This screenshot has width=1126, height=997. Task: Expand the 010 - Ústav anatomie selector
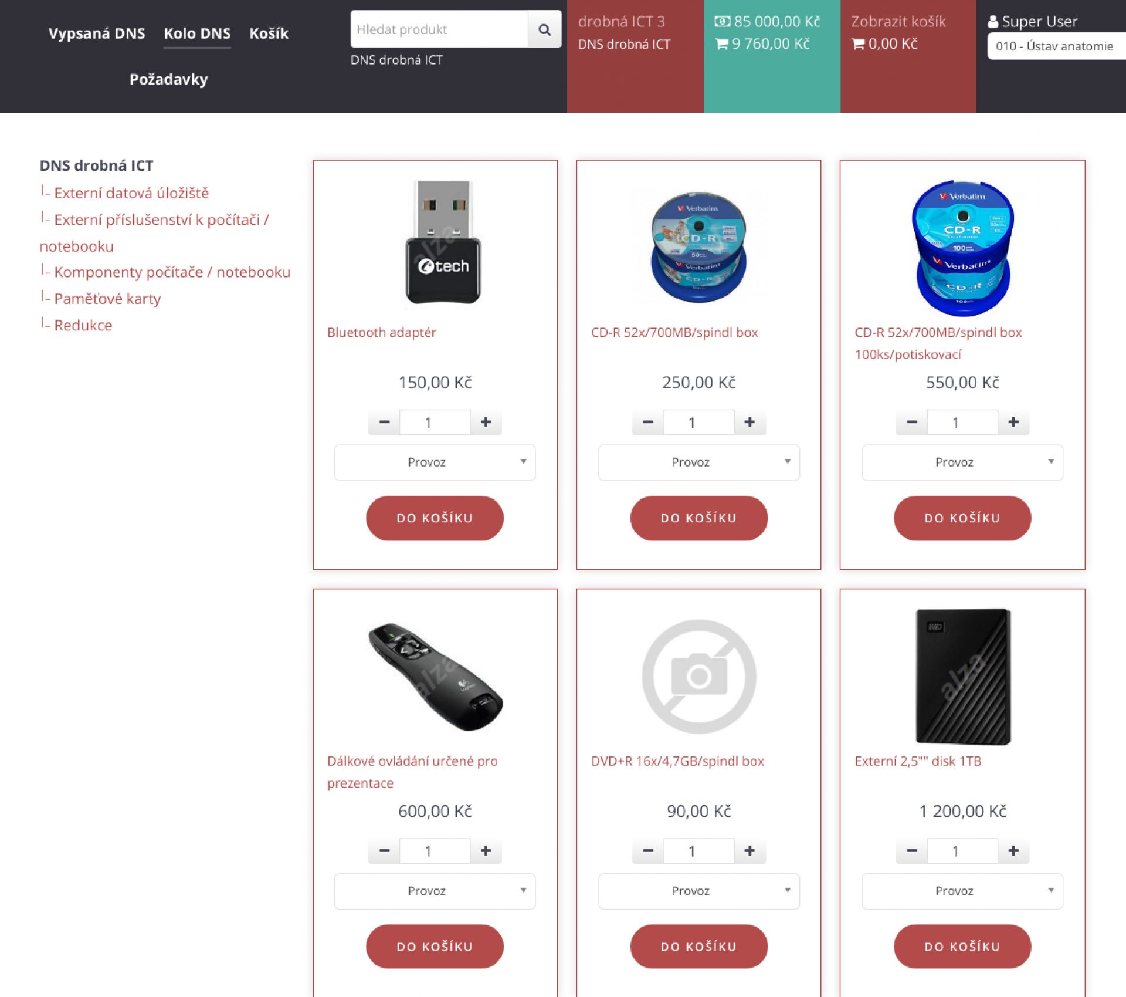[x=1056, y=46]
